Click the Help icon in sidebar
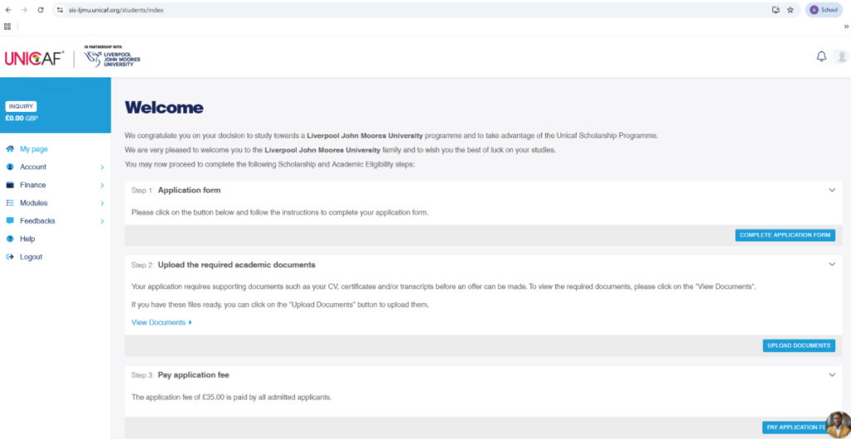This screenshot has width=851, height=439. coord(10,239)
